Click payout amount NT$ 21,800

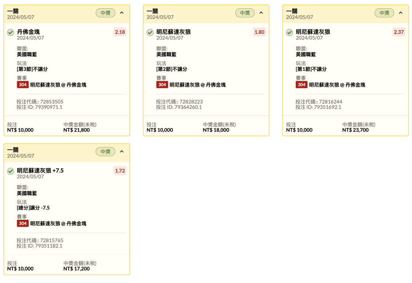(76, 130)
